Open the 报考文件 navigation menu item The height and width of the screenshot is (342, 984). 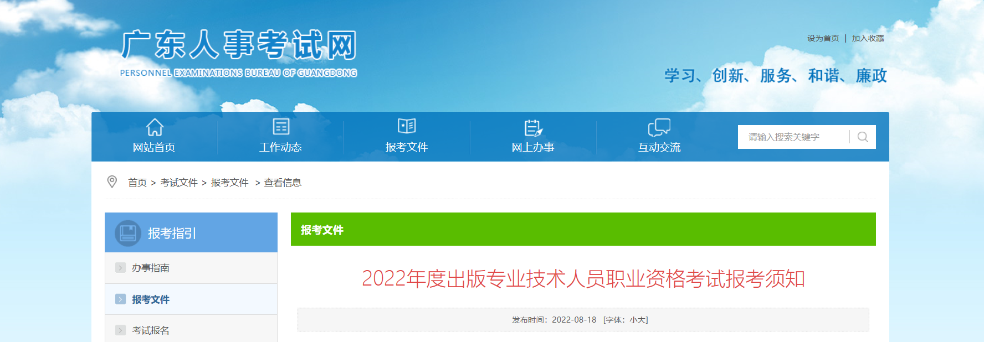click(x=407, y=147)
